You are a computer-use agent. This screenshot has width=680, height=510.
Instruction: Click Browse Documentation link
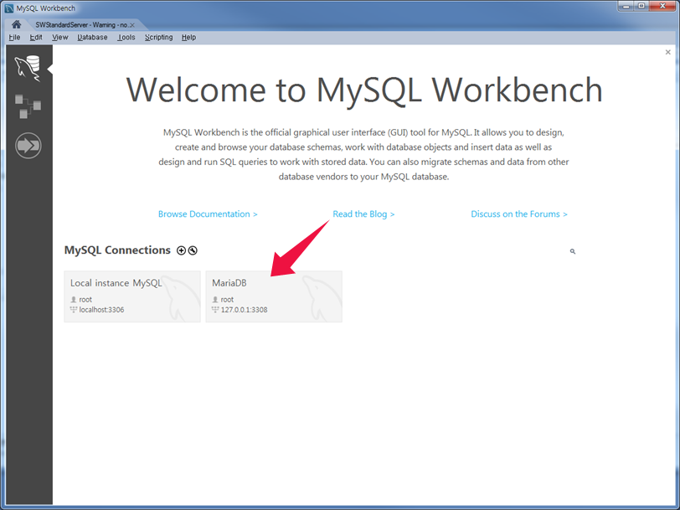[x=208, y=214]
